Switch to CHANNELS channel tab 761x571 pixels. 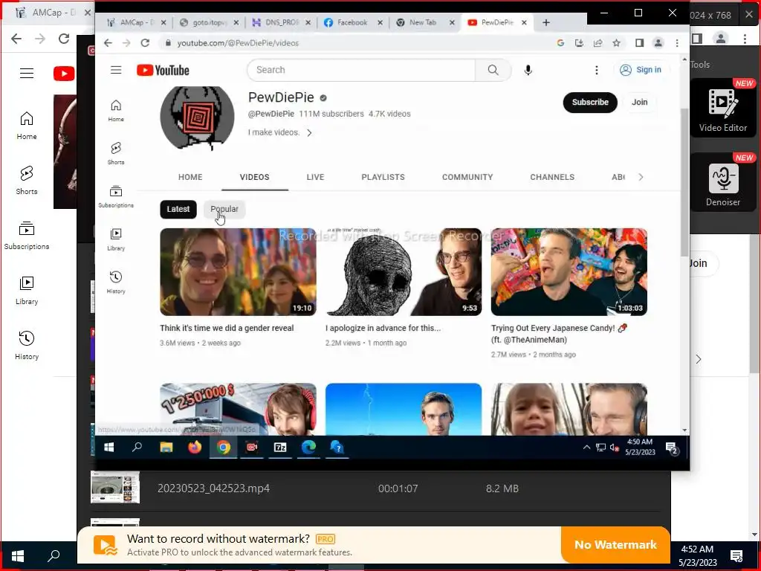coord(552,177)
